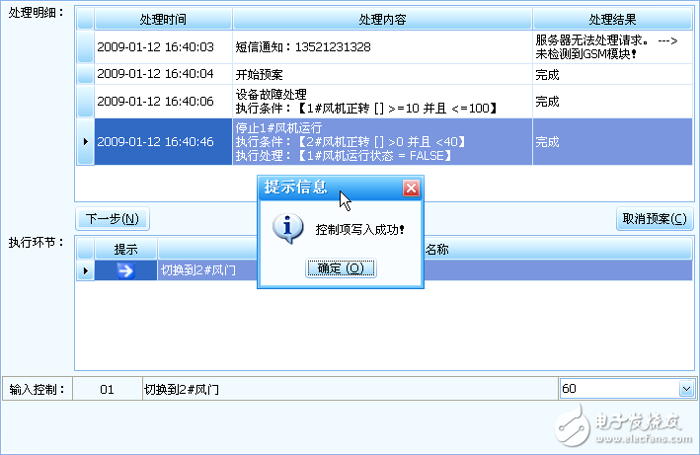The width and height of the screenshot is (700, 455).
Task: Click the 下一步(N) button
Action: [x=112, y=219]
